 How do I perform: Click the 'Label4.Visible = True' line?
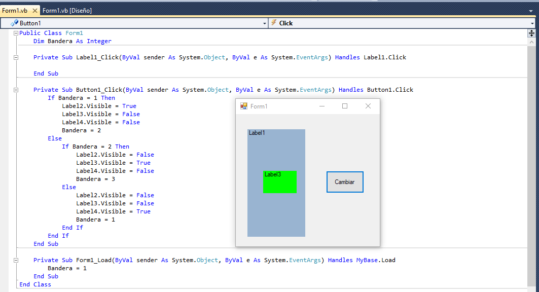tap(114, 211)
